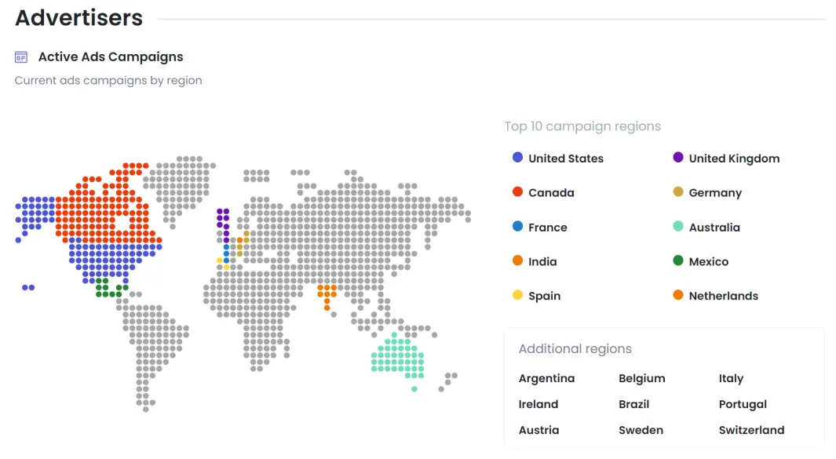
Task: Click the teal Australia region on map
Action: pyautogui.click(x=398, y=359)
